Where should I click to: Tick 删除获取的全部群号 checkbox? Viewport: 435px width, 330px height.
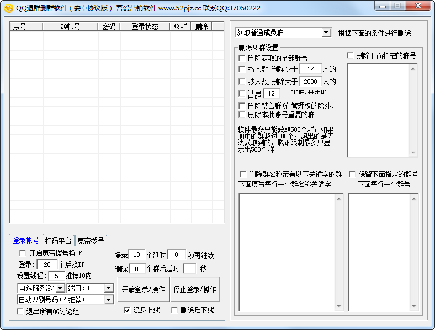point(242,58)
